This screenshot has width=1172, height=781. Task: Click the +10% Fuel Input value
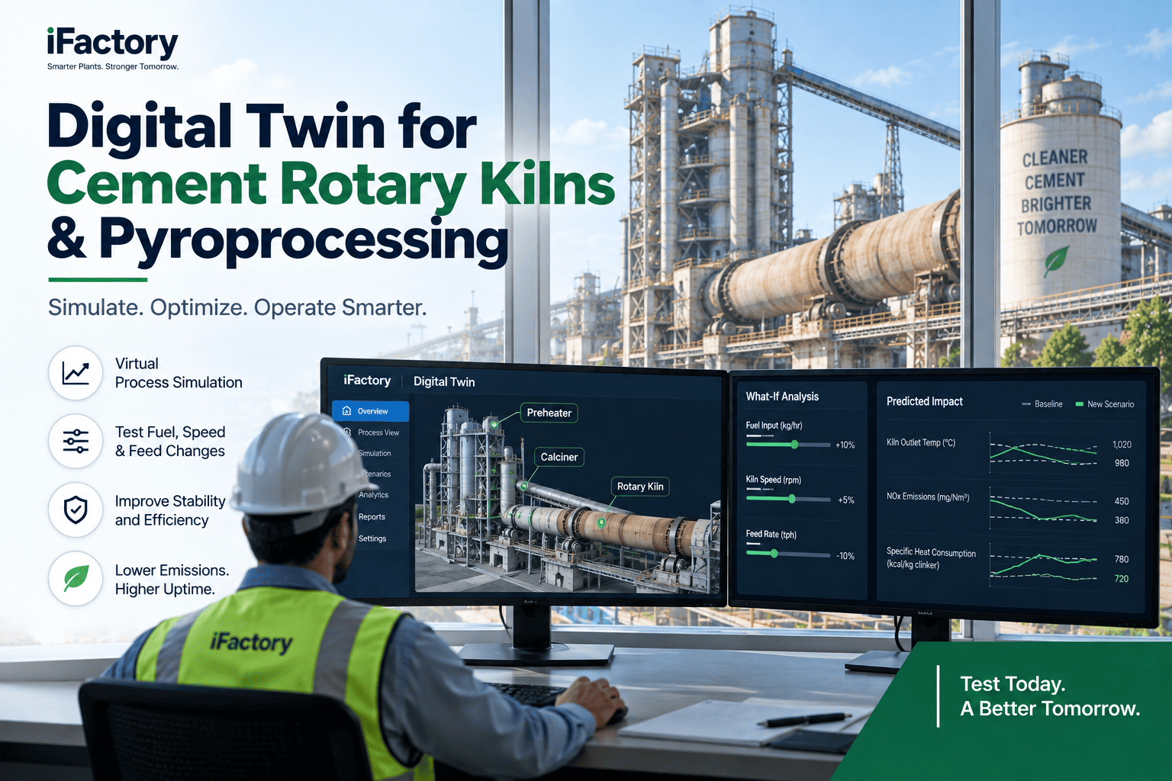click(845, 445)
